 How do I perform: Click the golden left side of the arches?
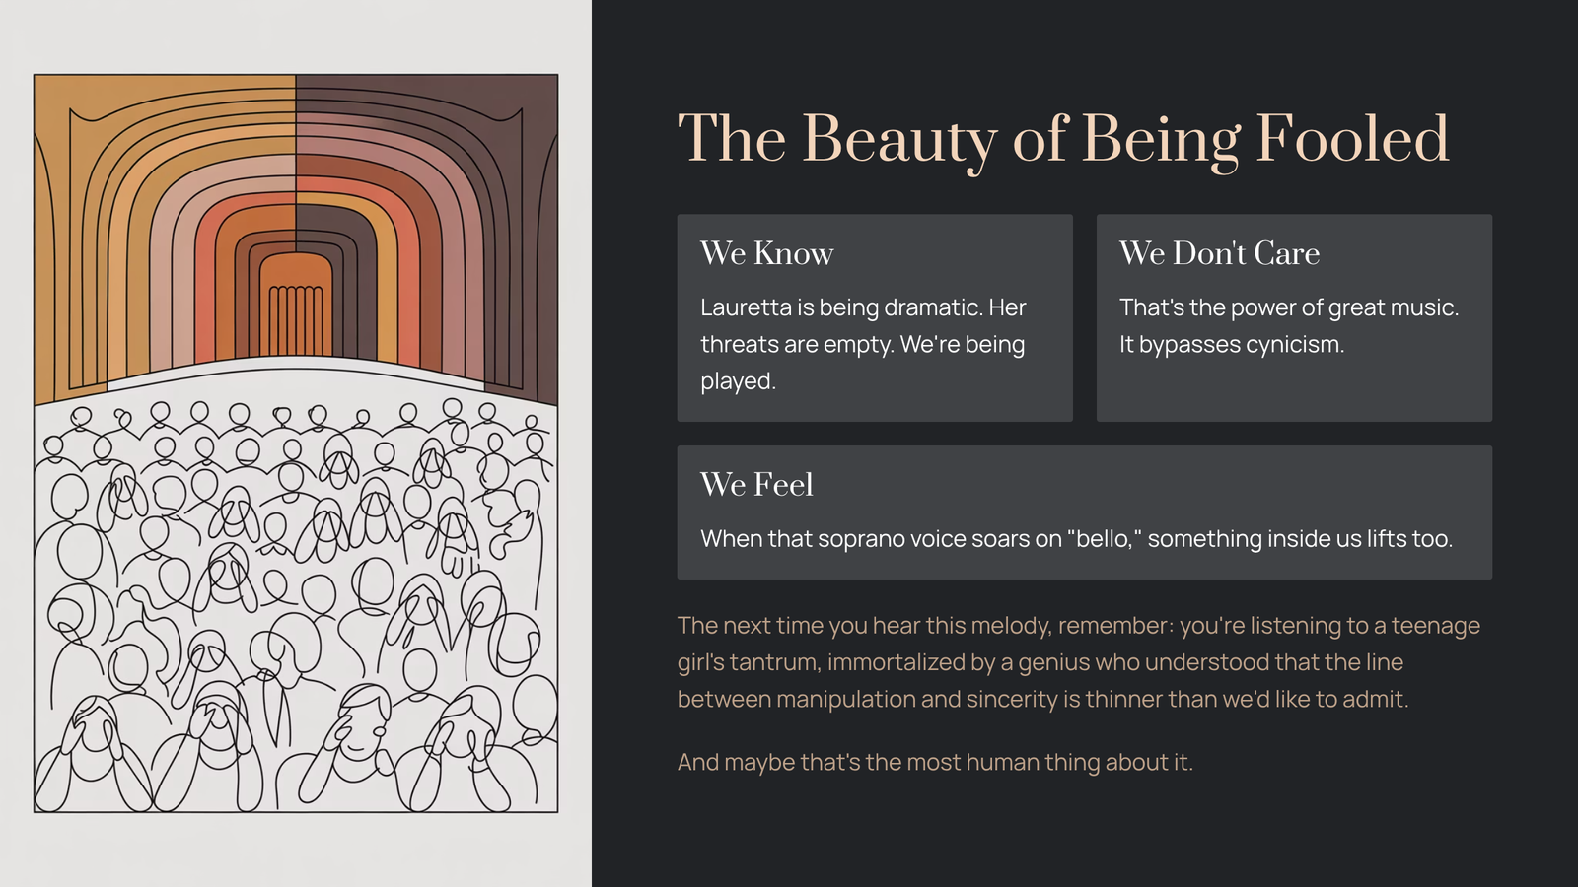69,246
